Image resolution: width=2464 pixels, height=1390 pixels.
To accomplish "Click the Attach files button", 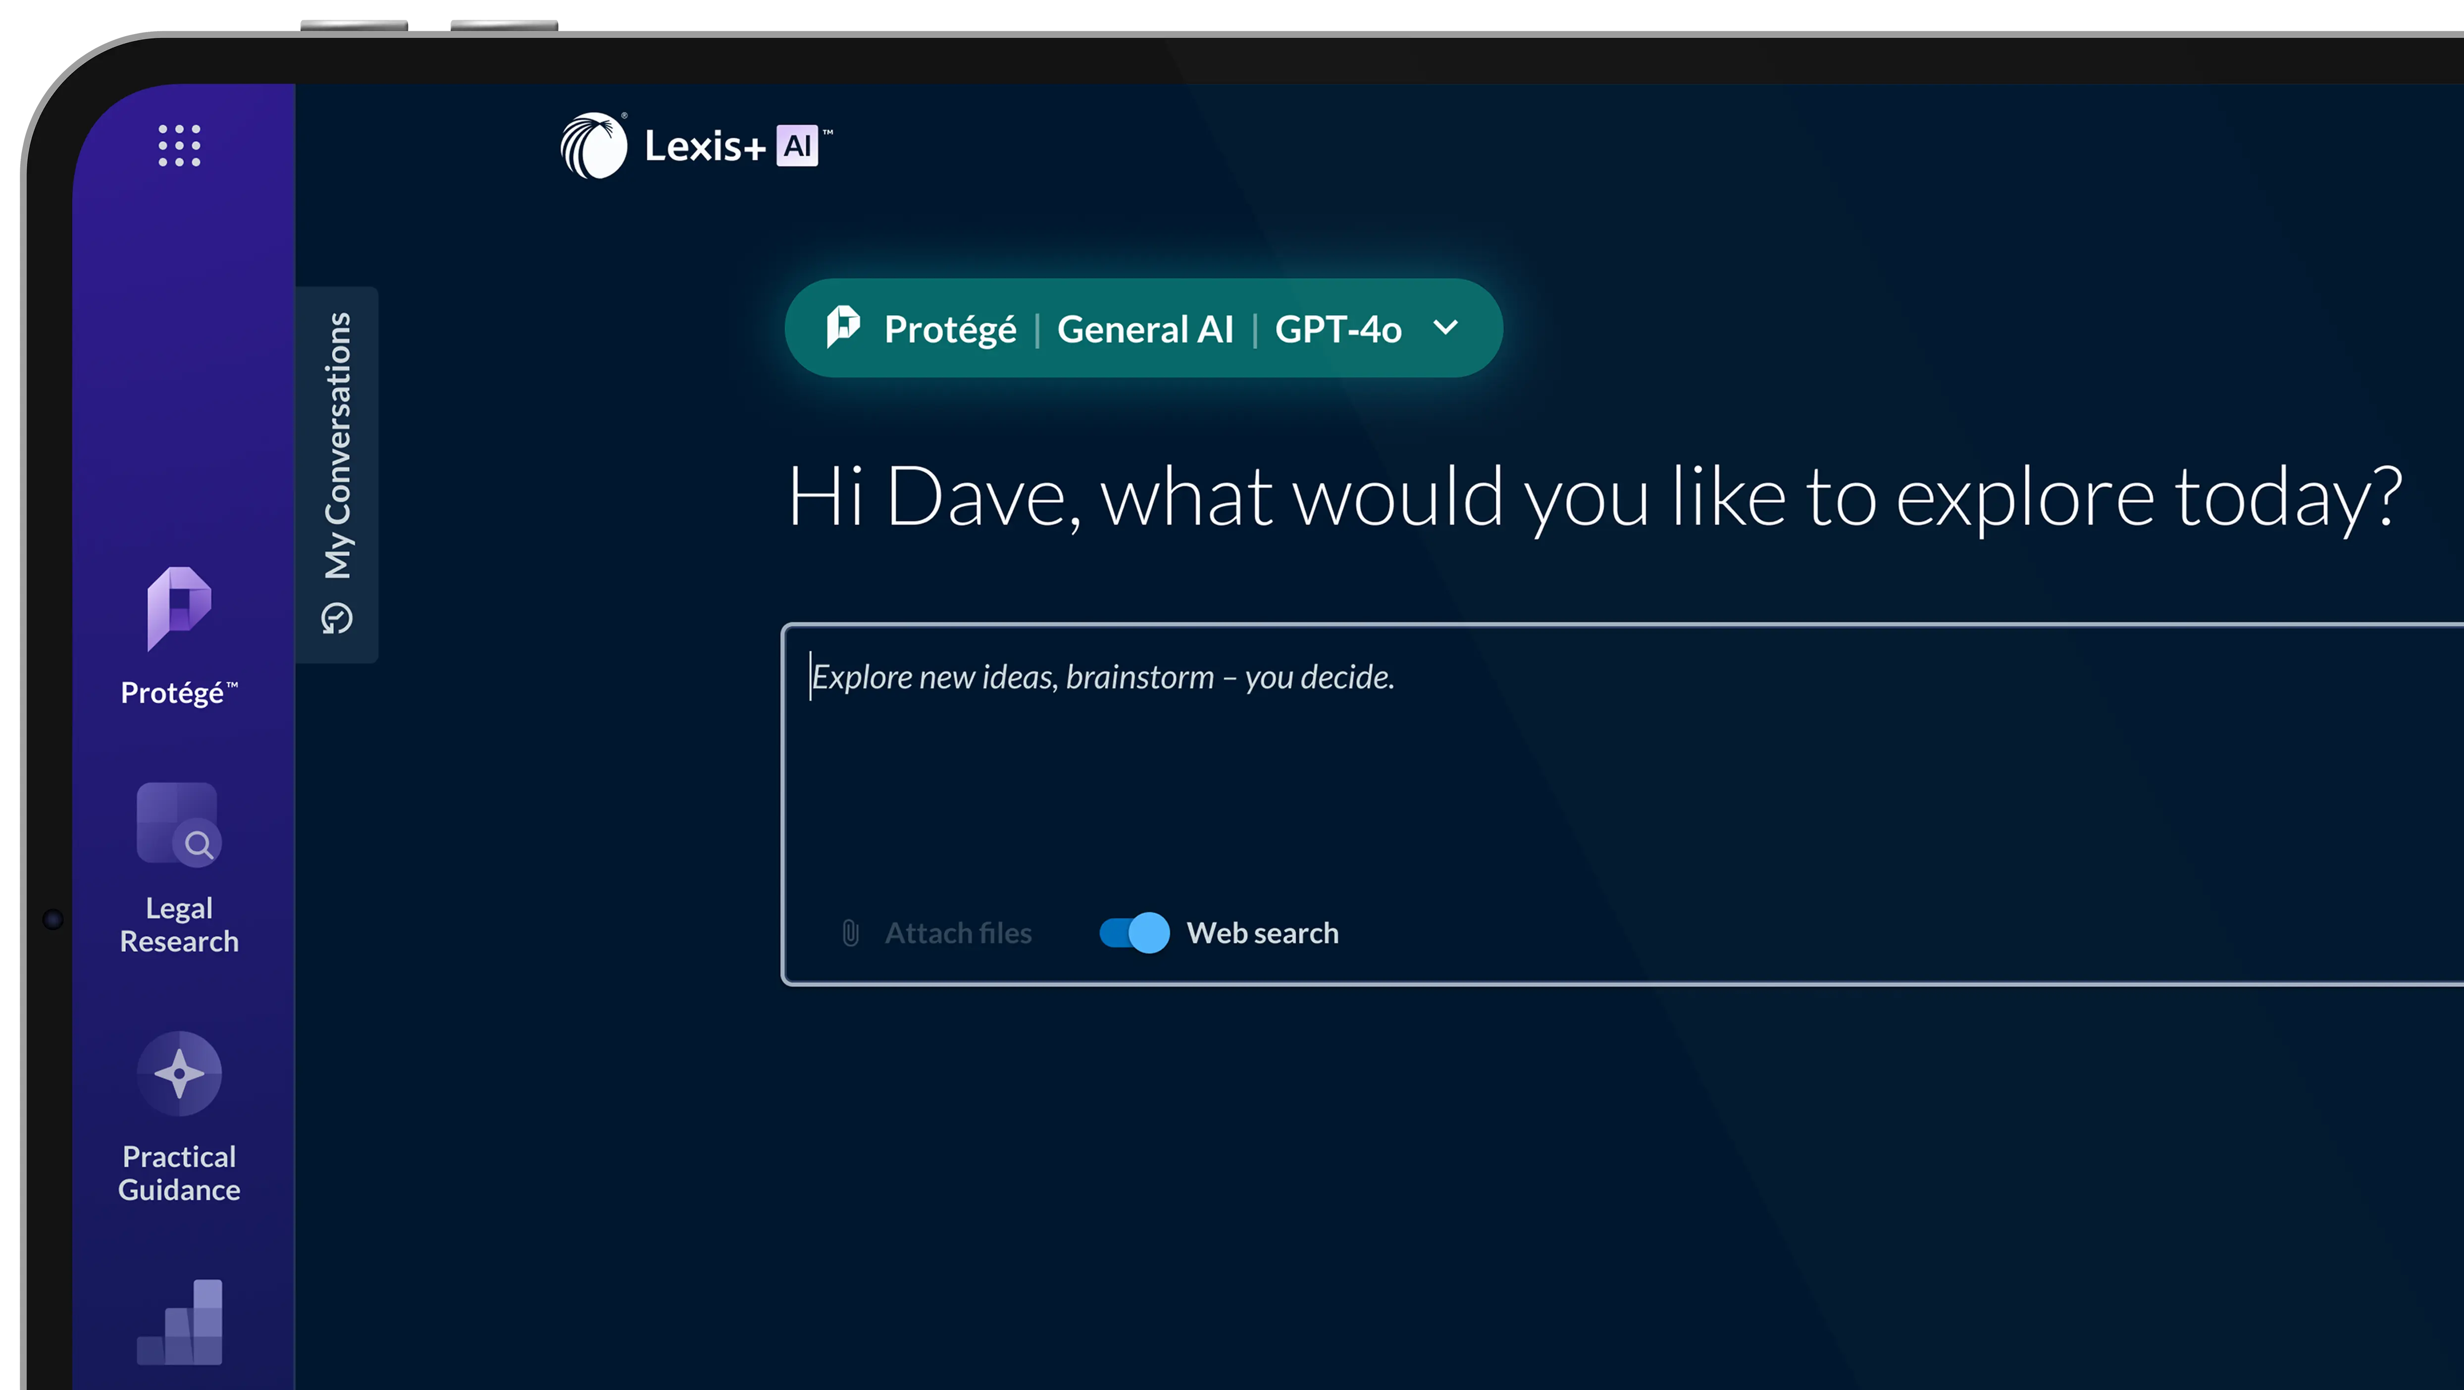I will [958, 933].
